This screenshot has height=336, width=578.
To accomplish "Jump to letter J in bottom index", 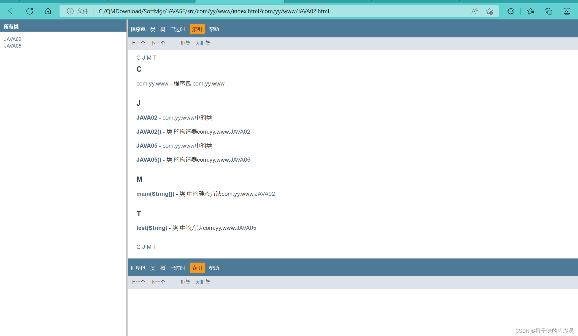I will [x=144, y=247].
